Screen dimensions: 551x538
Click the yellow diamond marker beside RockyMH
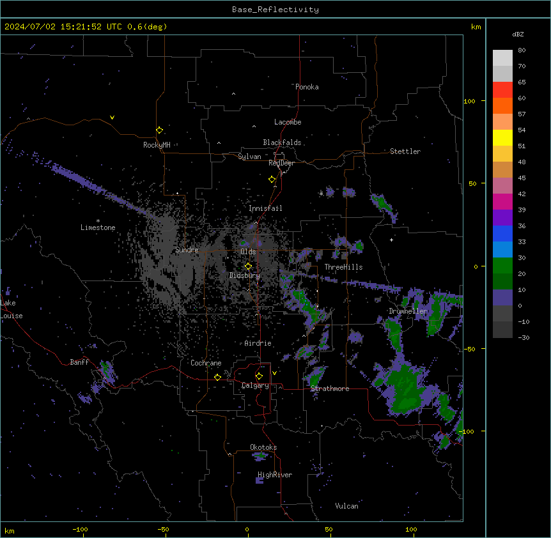pos(159,130)
